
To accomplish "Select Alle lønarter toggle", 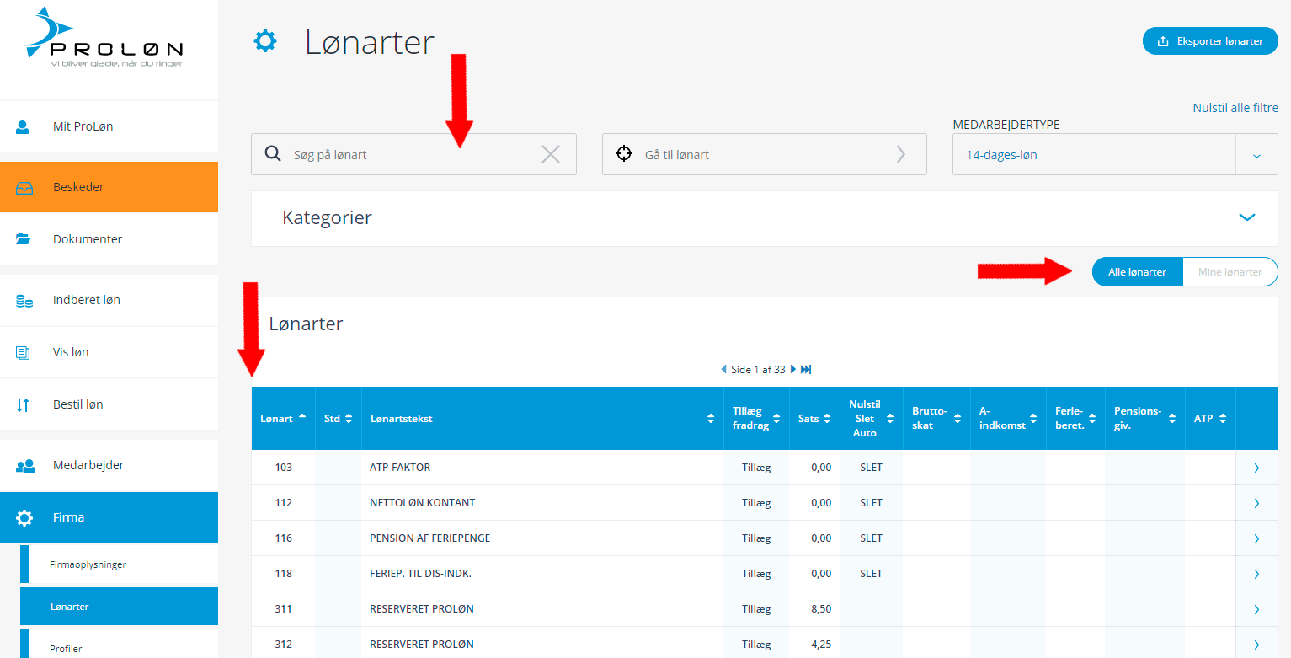I will point(1137,272).
